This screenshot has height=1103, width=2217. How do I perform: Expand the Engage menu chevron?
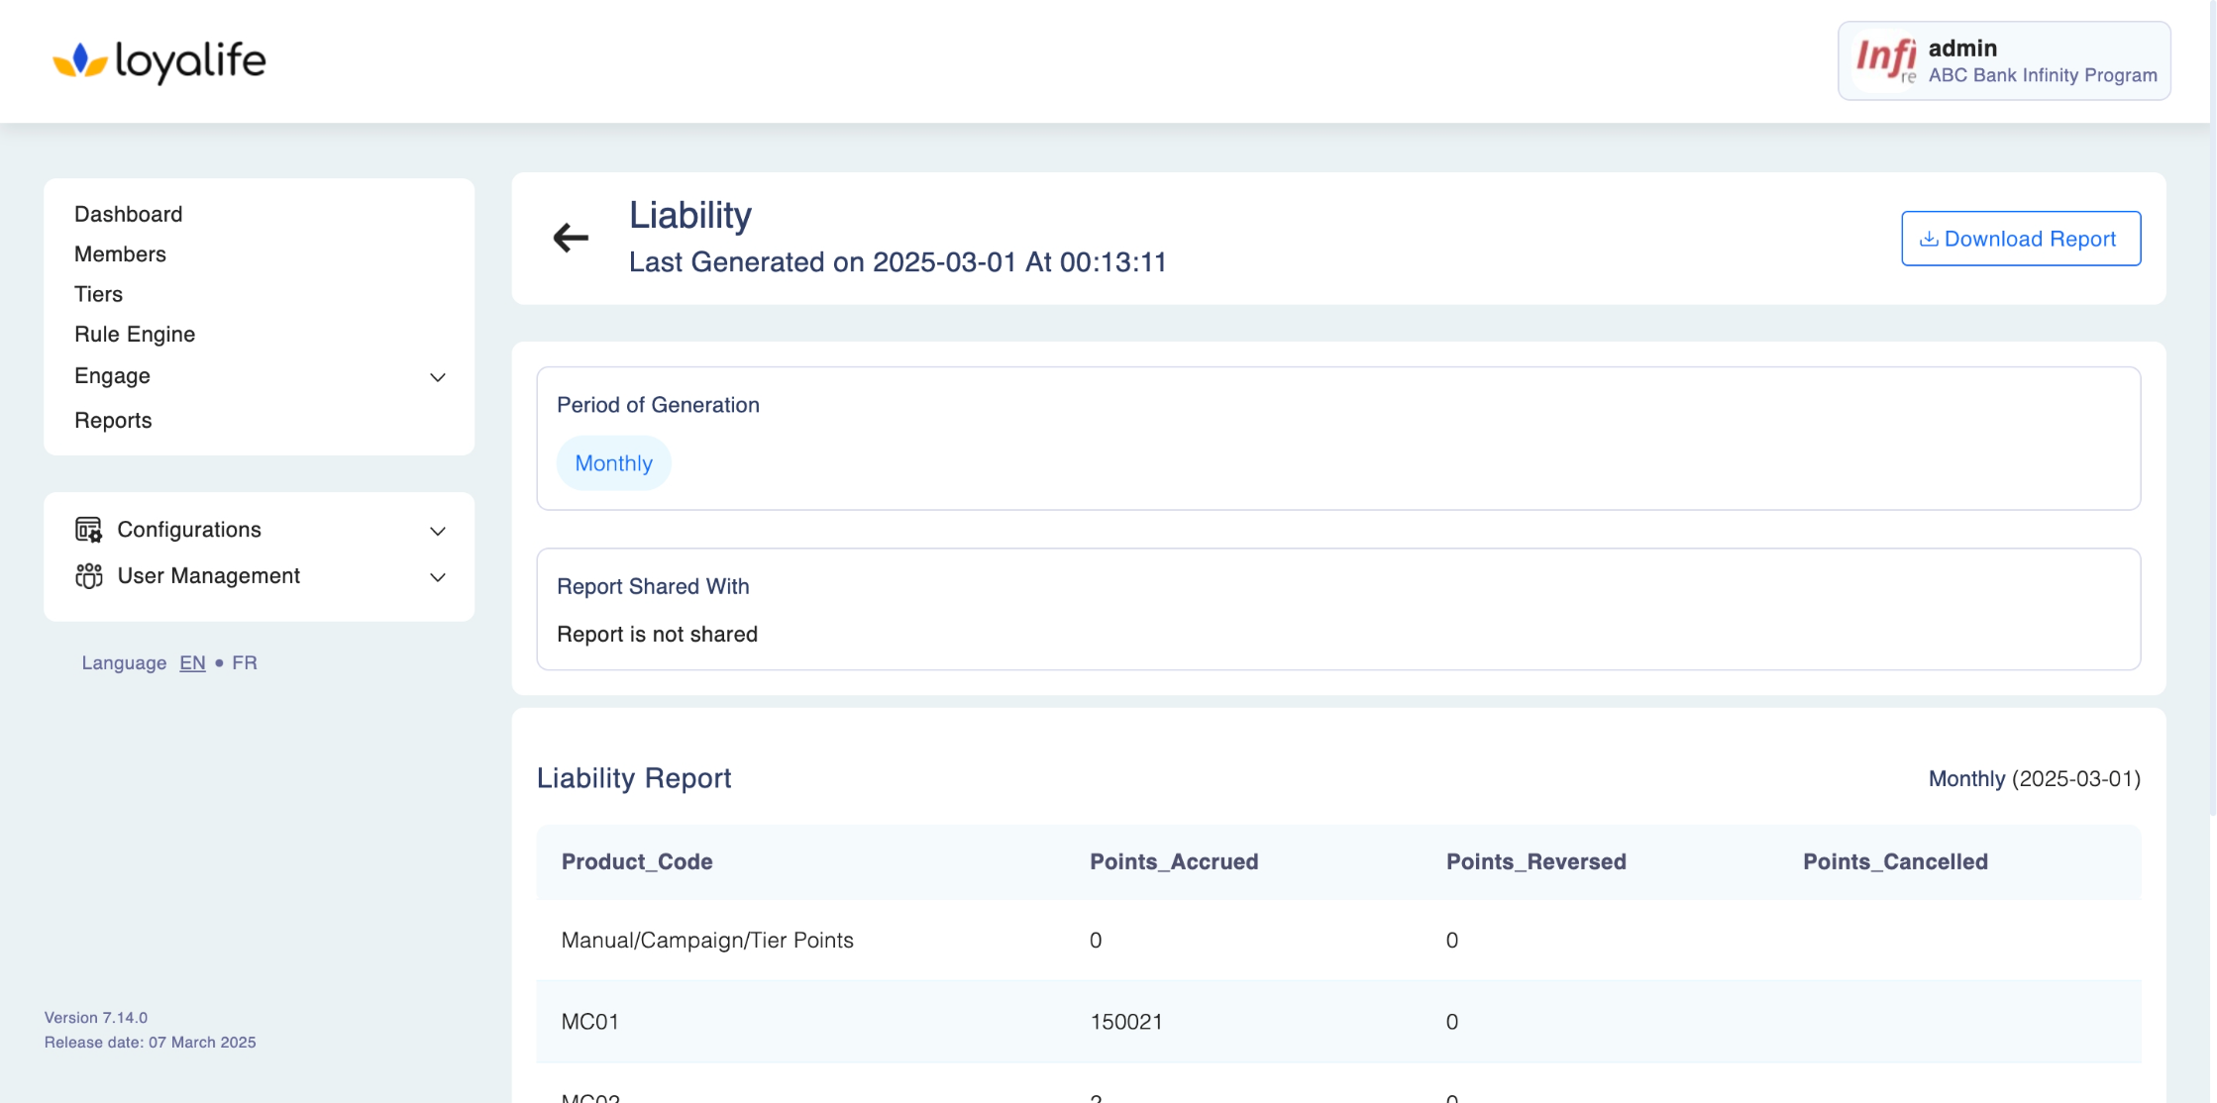(437, 377)
